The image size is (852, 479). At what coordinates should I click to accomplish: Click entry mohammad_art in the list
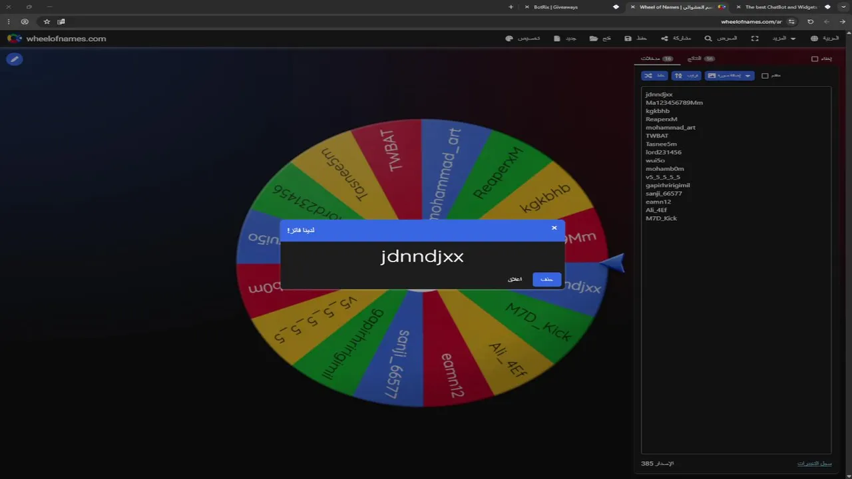point(670,127)
